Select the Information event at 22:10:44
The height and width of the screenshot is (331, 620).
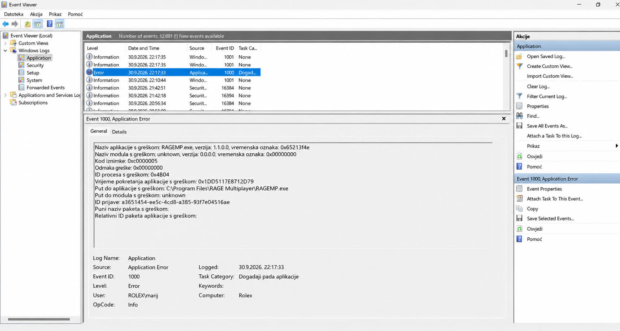(173, 80)
